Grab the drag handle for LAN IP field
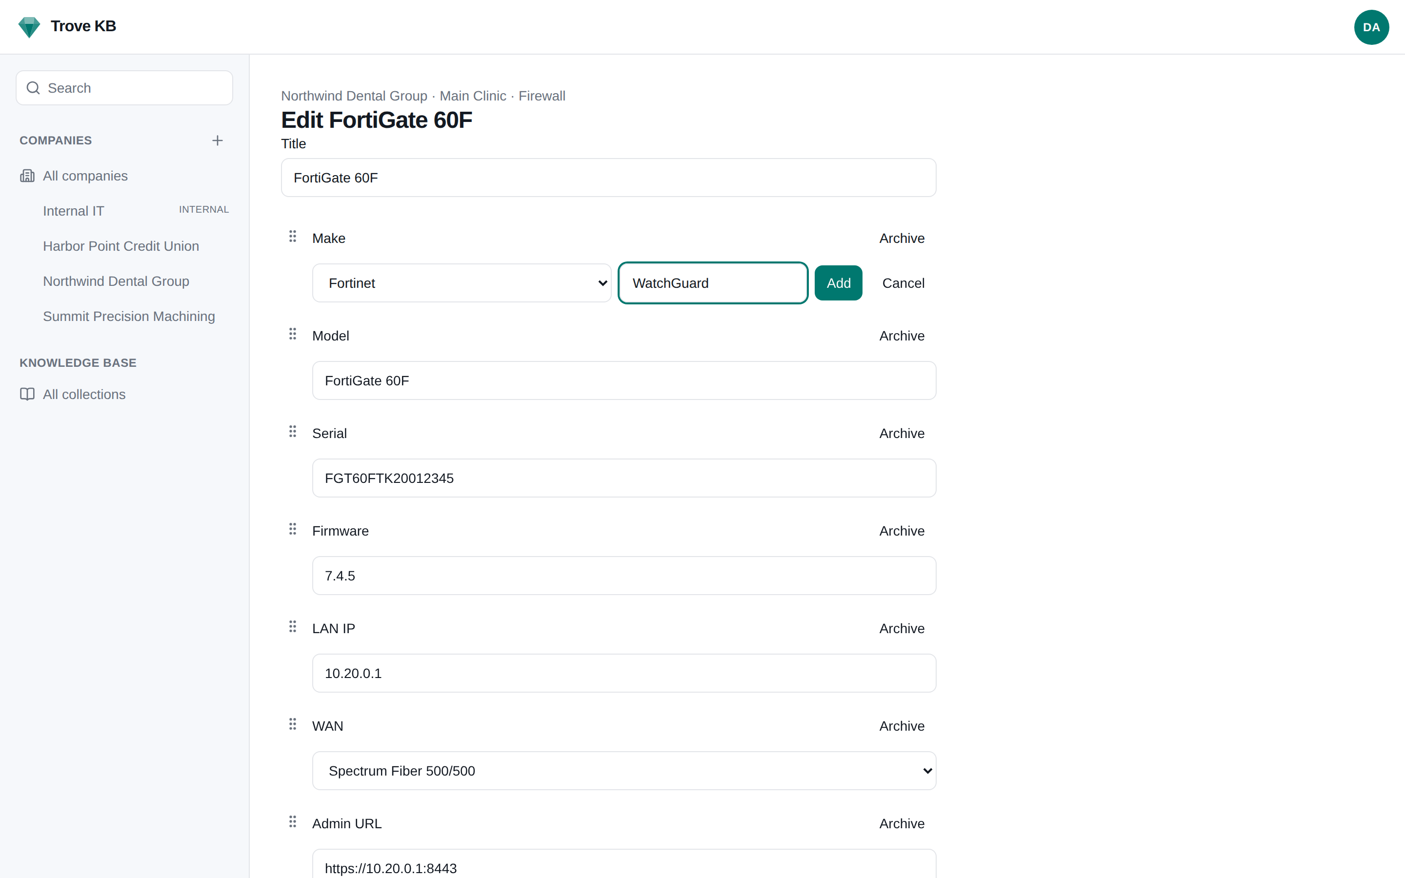Screen dimensions: 1405x878 coord(293,627)
